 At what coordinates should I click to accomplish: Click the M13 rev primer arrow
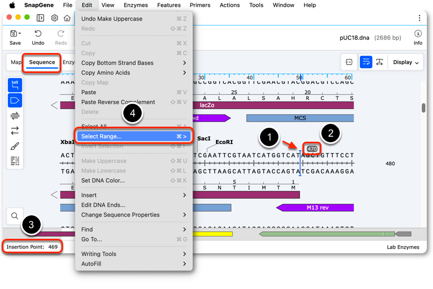(315, 208)
